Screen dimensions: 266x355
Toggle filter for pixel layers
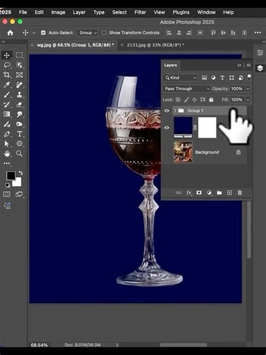pyautogui.click(x=204, y=78)
